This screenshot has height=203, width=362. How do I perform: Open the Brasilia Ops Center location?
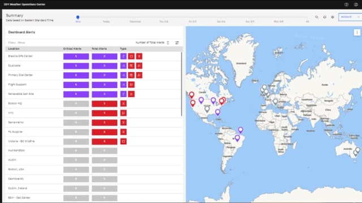(x=20, y=56)
